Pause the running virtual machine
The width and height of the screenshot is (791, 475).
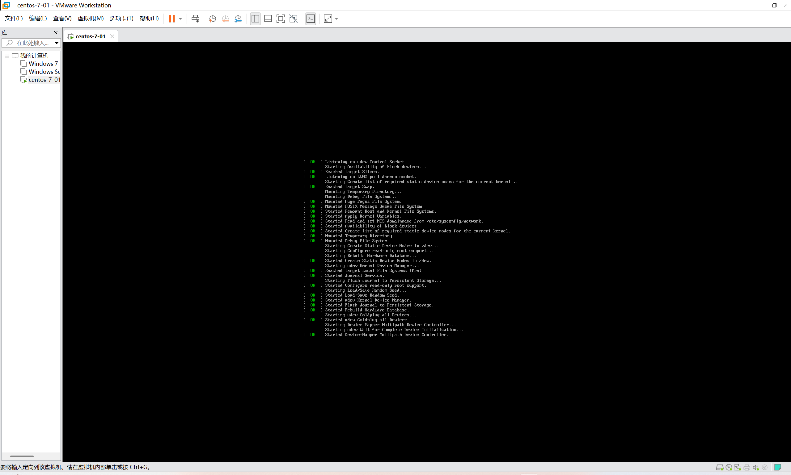coord(172,19)
